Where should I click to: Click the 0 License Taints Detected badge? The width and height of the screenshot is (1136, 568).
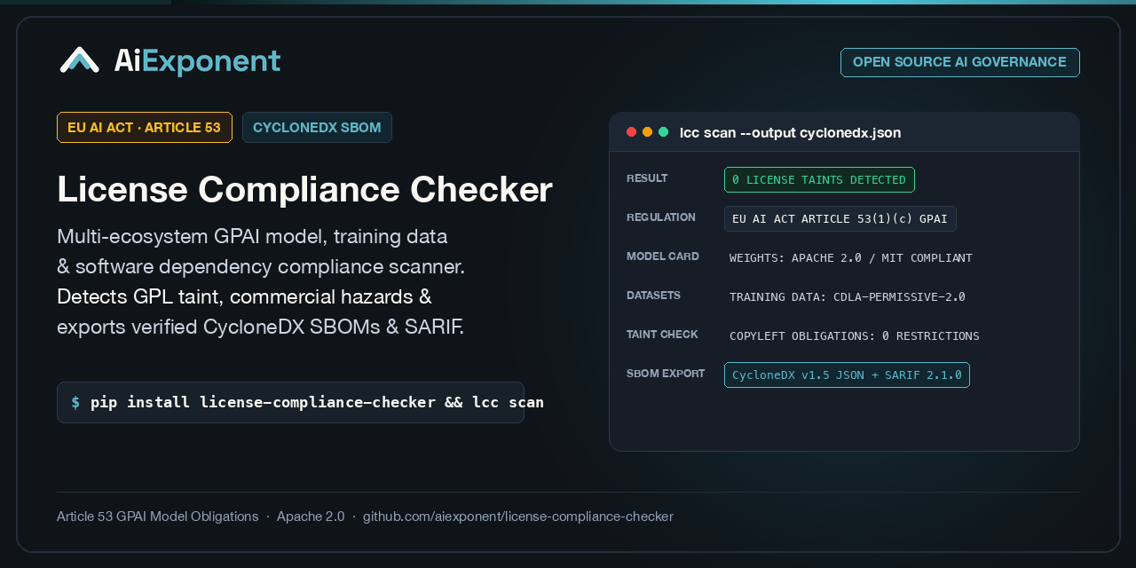coord(819,179)
